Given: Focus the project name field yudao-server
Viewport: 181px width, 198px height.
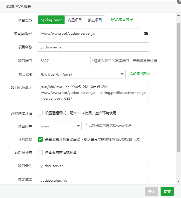Looking at the screenshot, I should [x=93, y=47].
